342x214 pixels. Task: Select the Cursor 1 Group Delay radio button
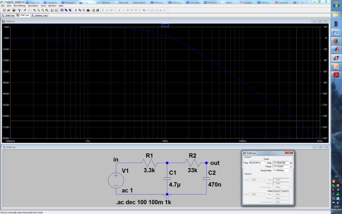pos(291,170)
